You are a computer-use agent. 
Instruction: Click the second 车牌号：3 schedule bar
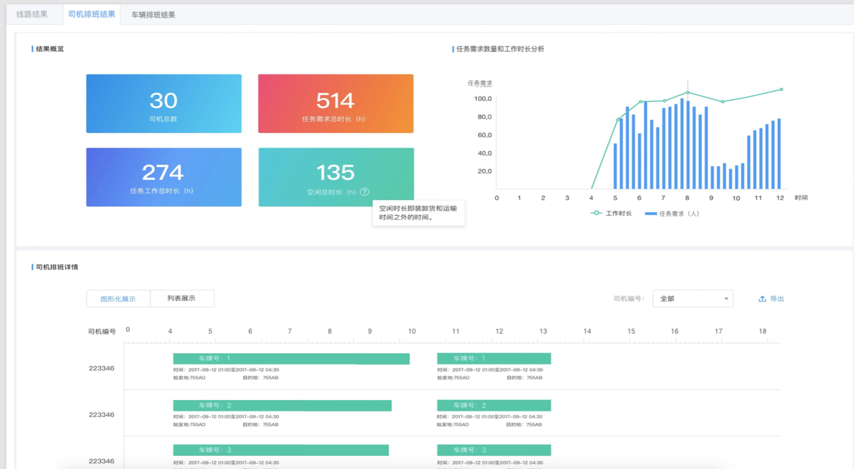click(x=494, y=450)
